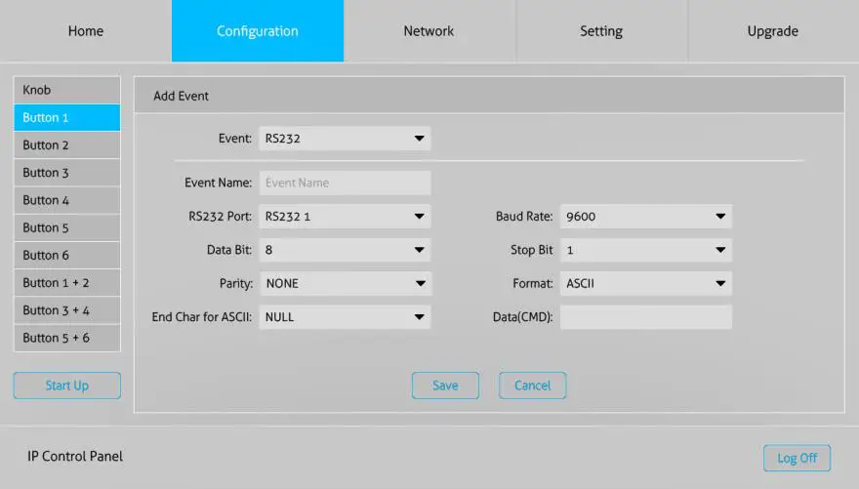Expand End Char for ASCII dropdown
The image size is (859, 489).
[346, 317]
